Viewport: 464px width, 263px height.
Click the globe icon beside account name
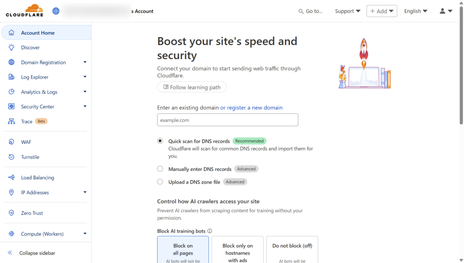56,11
